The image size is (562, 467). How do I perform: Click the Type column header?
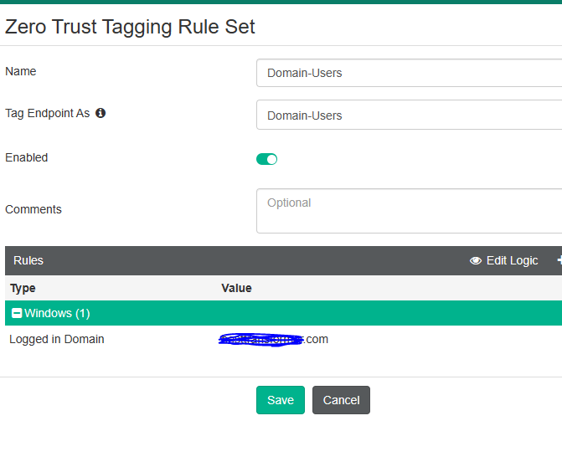tap(23, 288)
